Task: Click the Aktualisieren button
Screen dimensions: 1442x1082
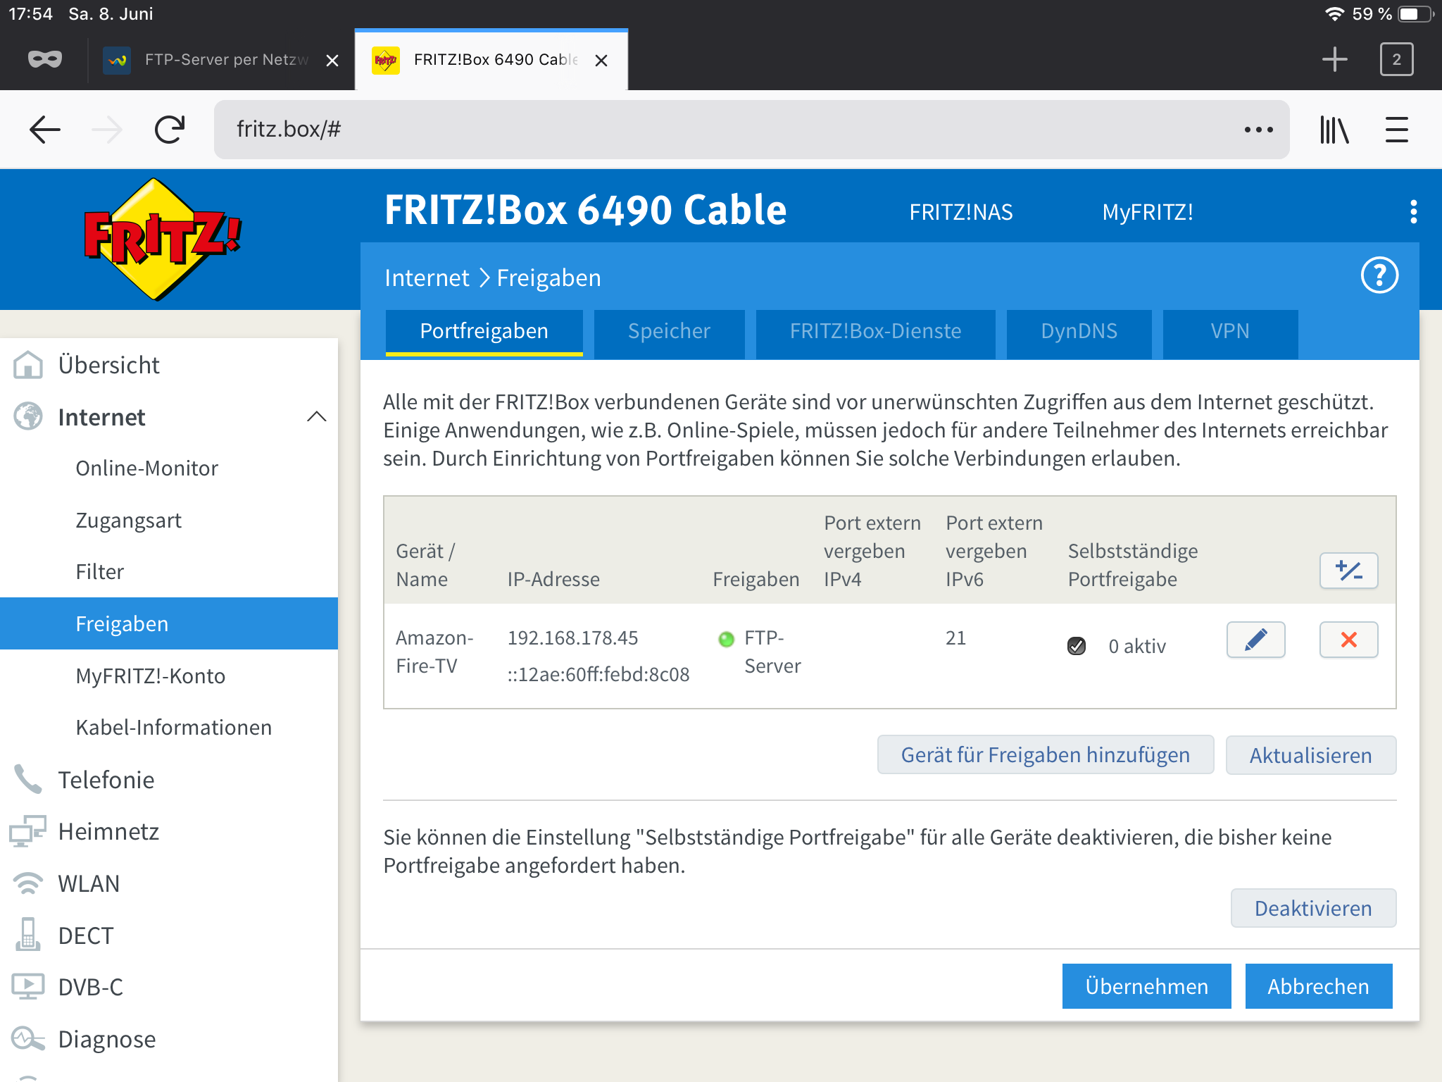Action: coord(1310,755)
